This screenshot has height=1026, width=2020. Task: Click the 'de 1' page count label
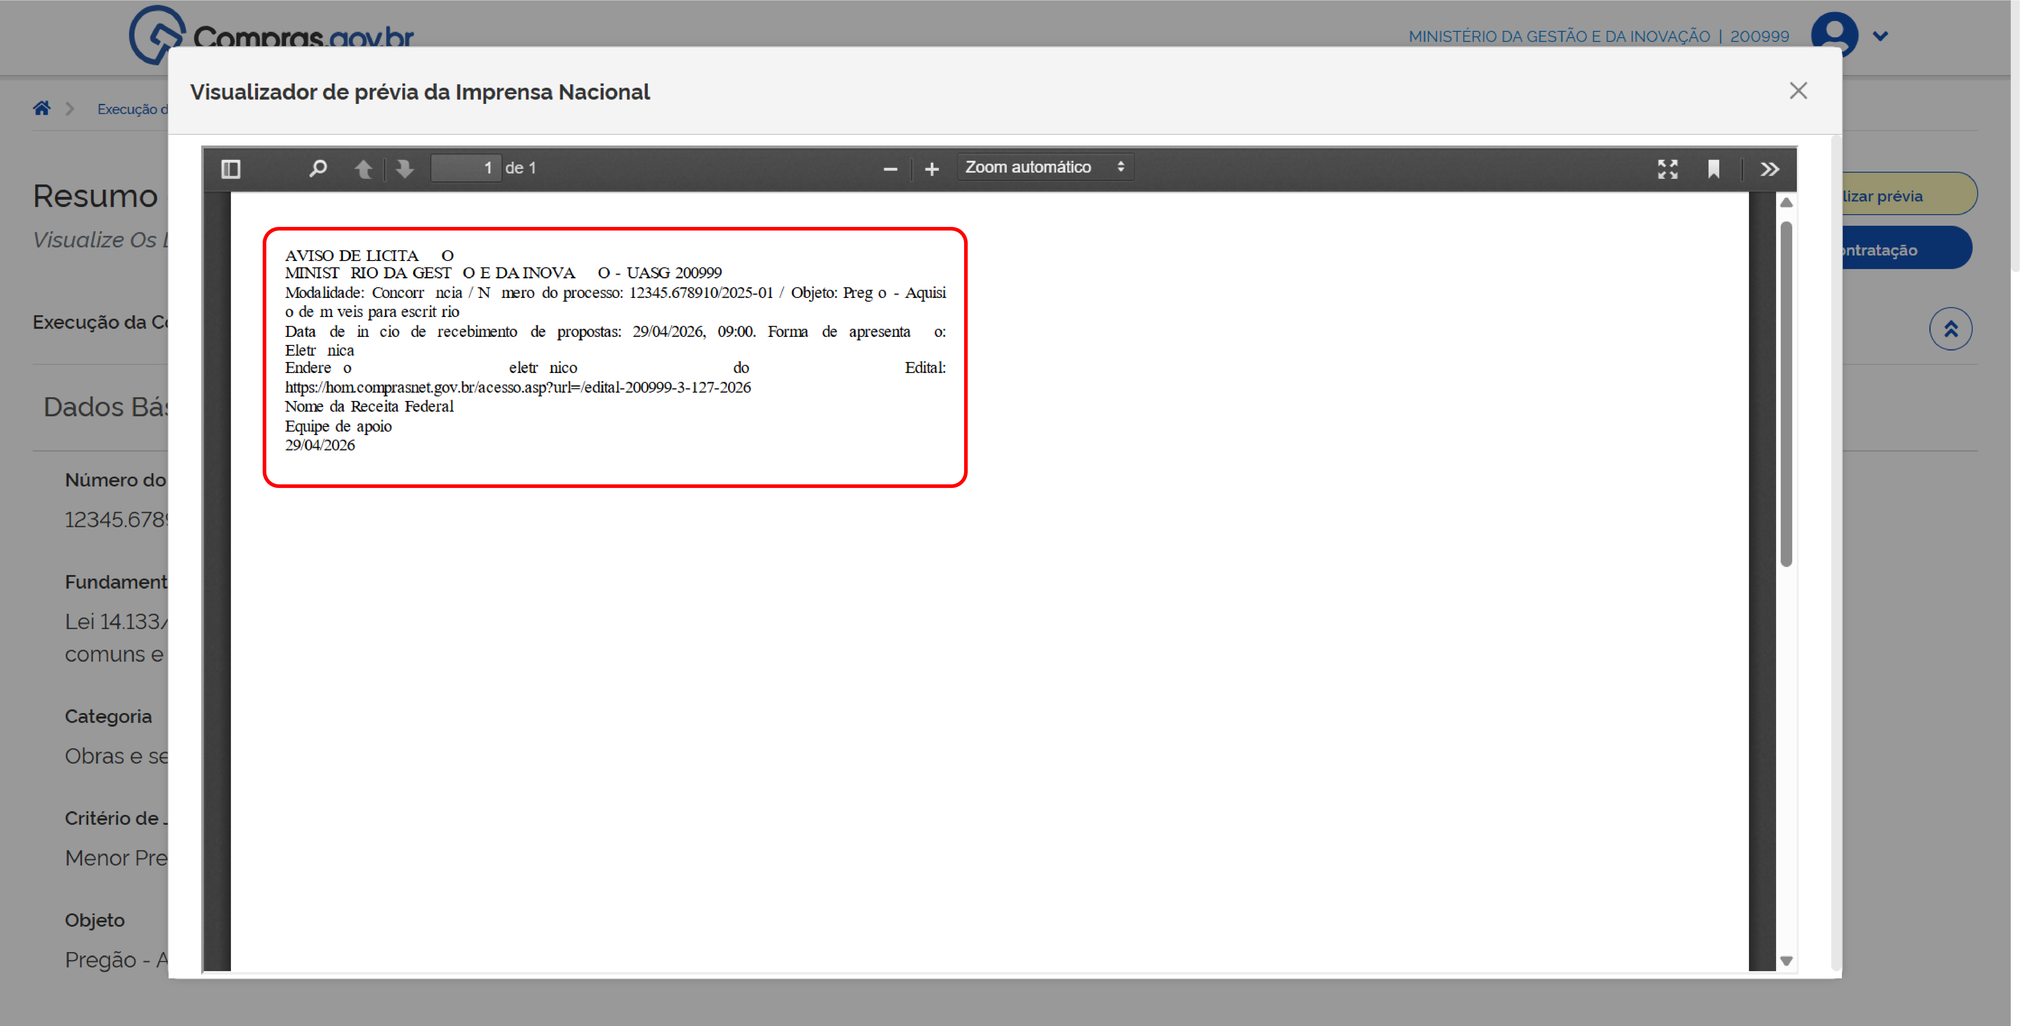521,168
